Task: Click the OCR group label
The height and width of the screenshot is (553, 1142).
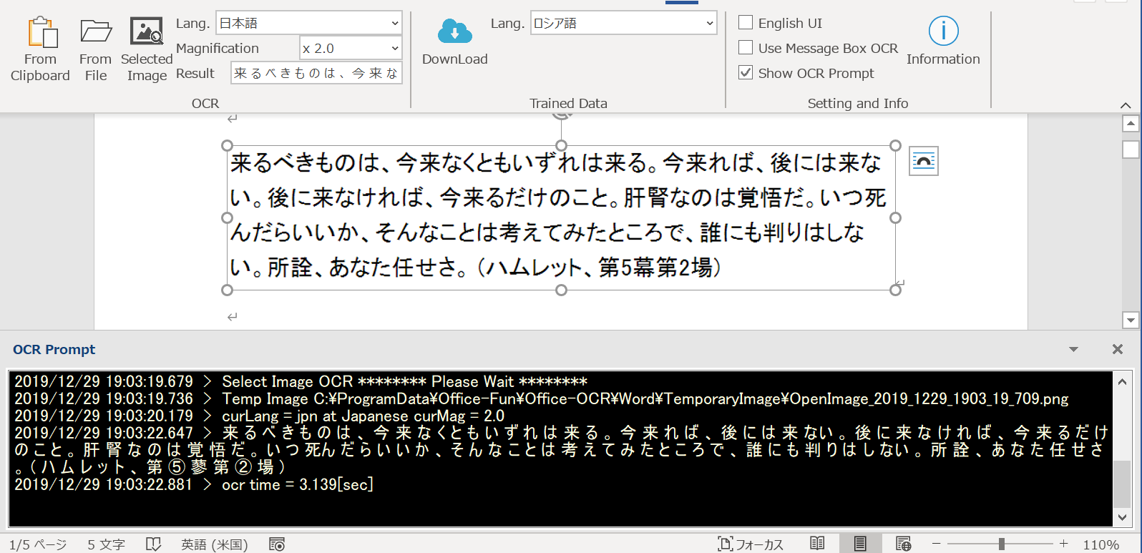Action: pos(205,103)
